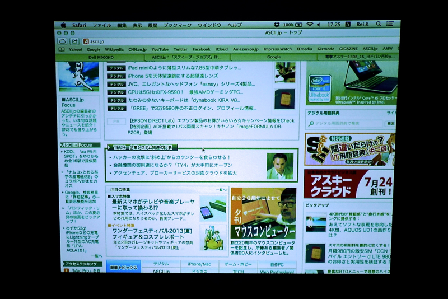The image size is (448, 299).
Task: Open the Apple menu
Action: (63, 25)
